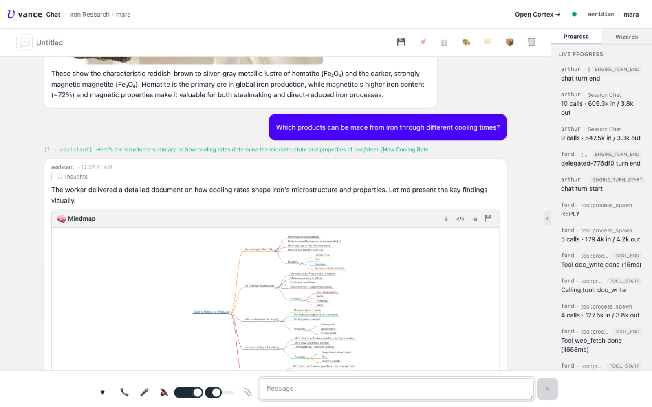Click the meridian workspace label
652x407 pixels.
click(601, 14)
